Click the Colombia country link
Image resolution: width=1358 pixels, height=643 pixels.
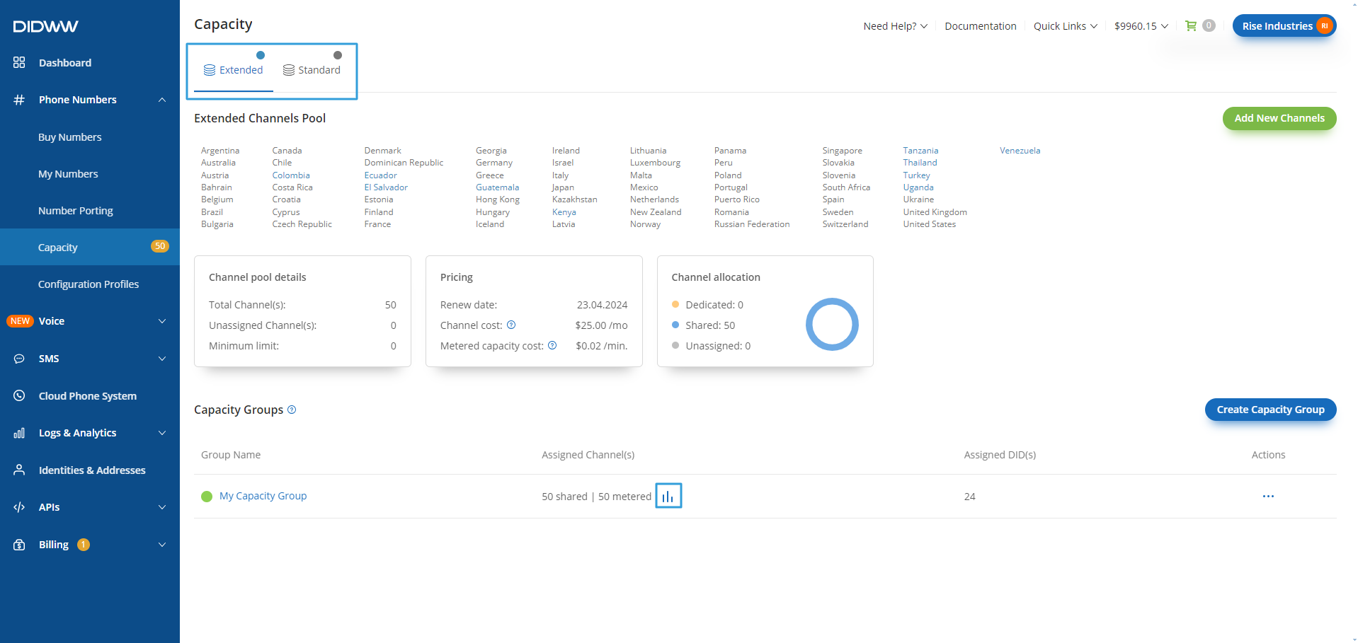291,175
